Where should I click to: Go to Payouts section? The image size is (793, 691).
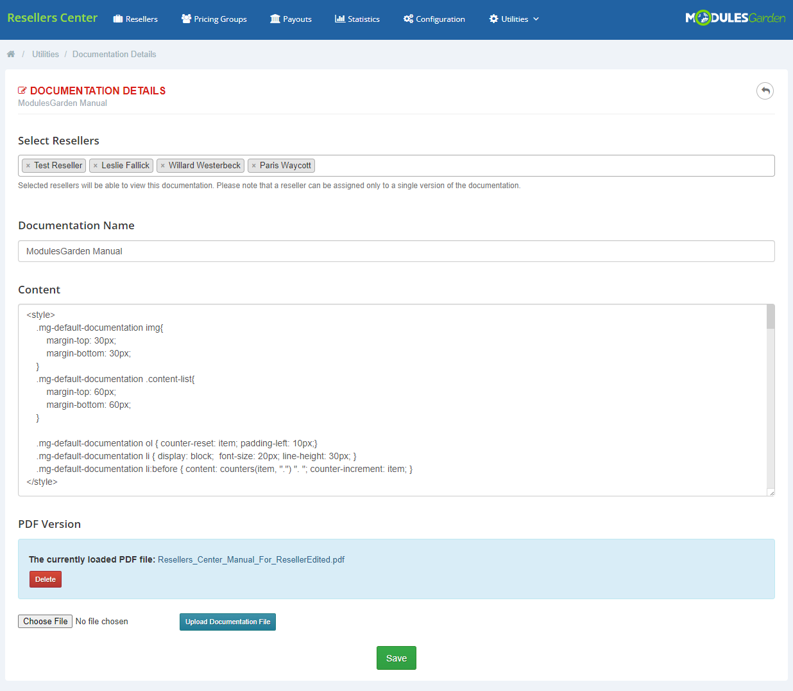(x=291, y=19)
